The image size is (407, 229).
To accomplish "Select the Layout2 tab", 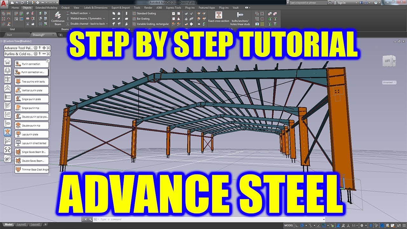I will click(36, 225).
